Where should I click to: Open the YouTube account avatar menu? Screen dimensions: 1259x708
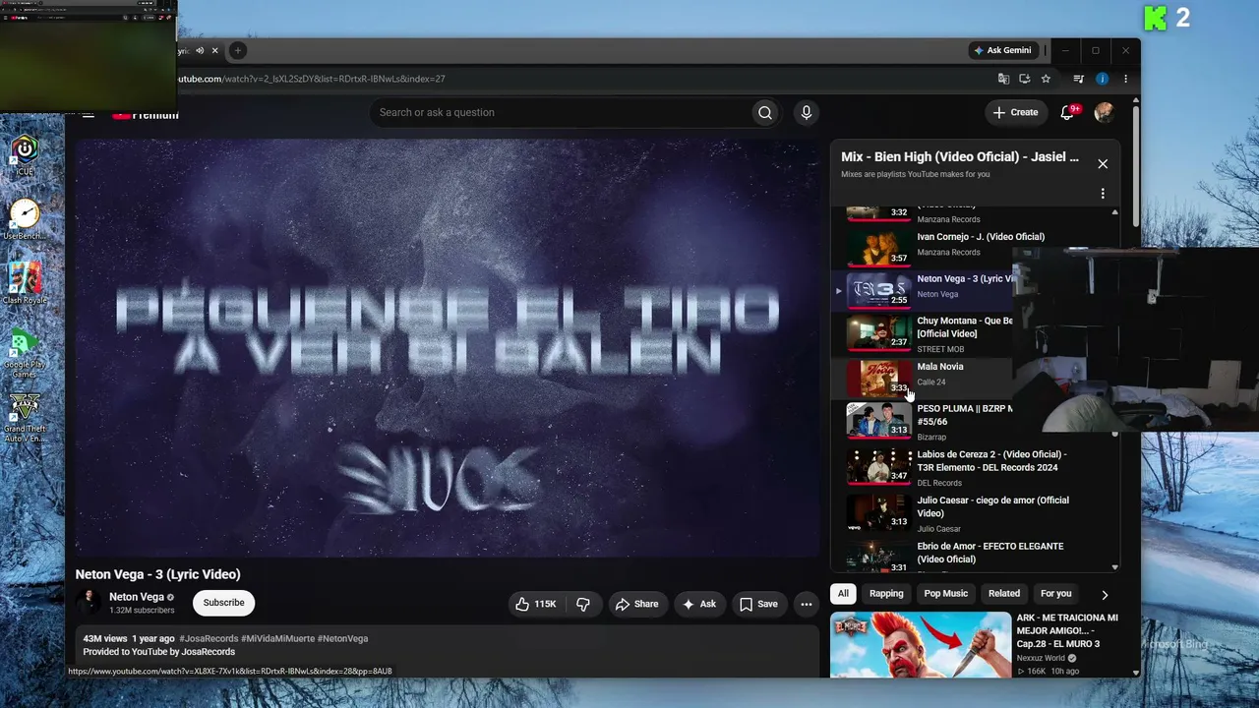coord(1104,112)
